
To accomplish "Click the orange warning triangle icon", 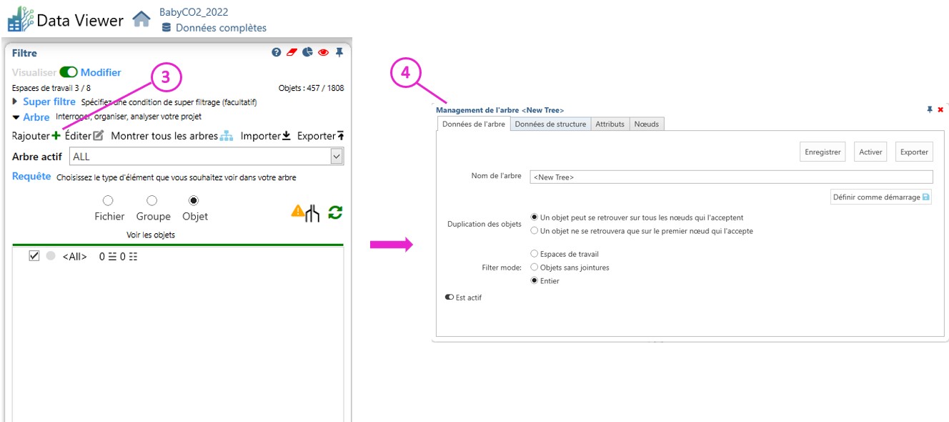I will point(297,211).
